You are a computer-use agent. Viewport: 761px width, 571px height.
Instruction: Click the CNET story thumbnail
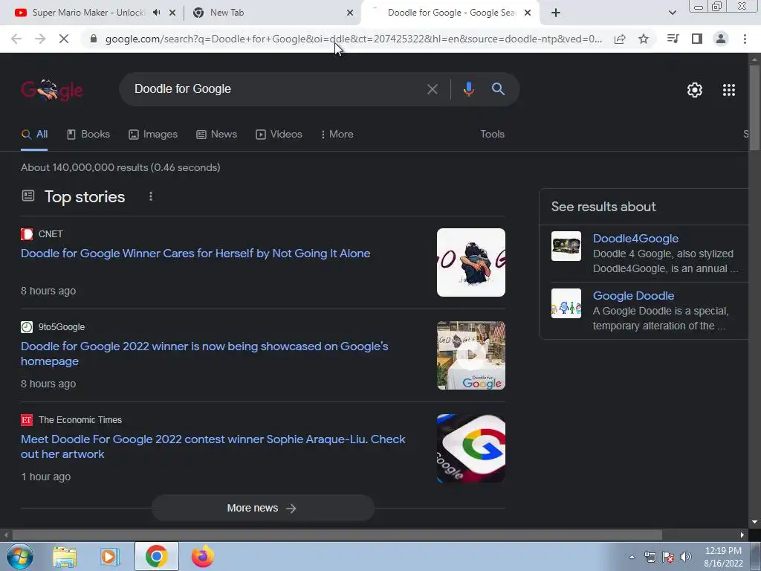470,262
